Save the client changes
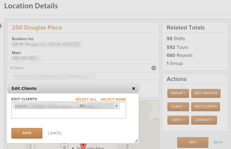The image size is (231, 149). click(27, 133)
